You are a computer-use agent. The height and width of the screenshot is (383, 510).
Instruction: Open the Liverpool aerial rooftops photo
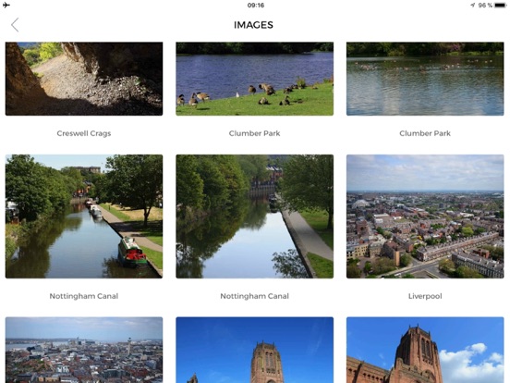[425, 216]
